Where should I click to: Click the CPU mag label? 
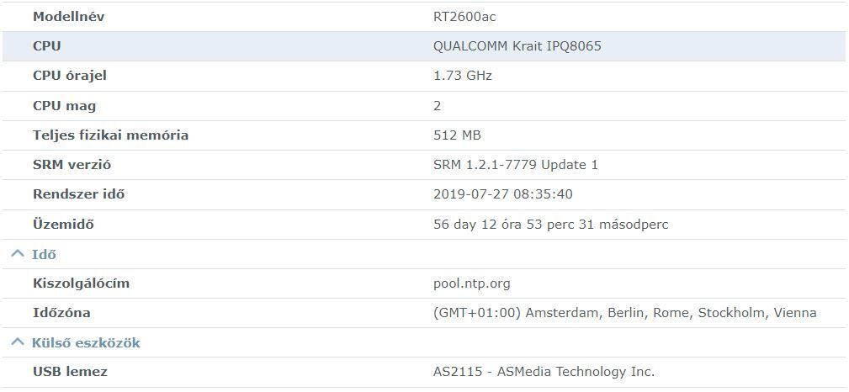pos(64,106)
